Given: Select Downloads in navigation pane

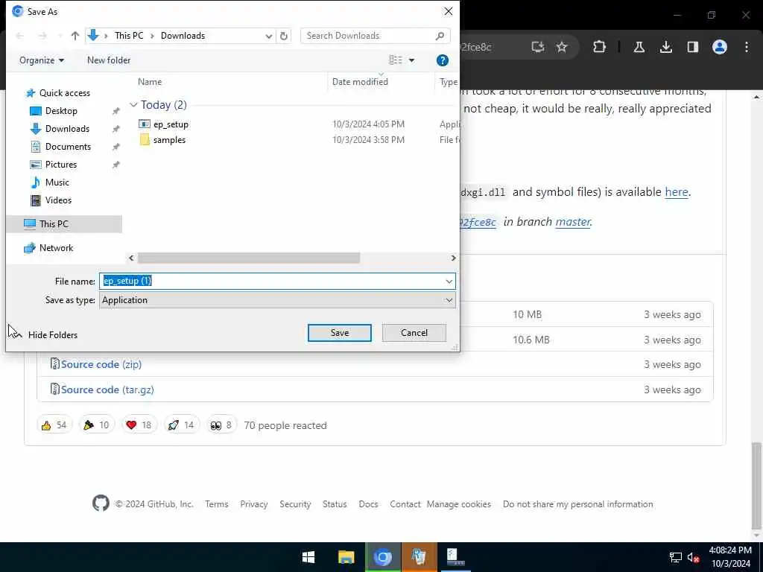Looking at the screenshot, I should tap(67, 129).
